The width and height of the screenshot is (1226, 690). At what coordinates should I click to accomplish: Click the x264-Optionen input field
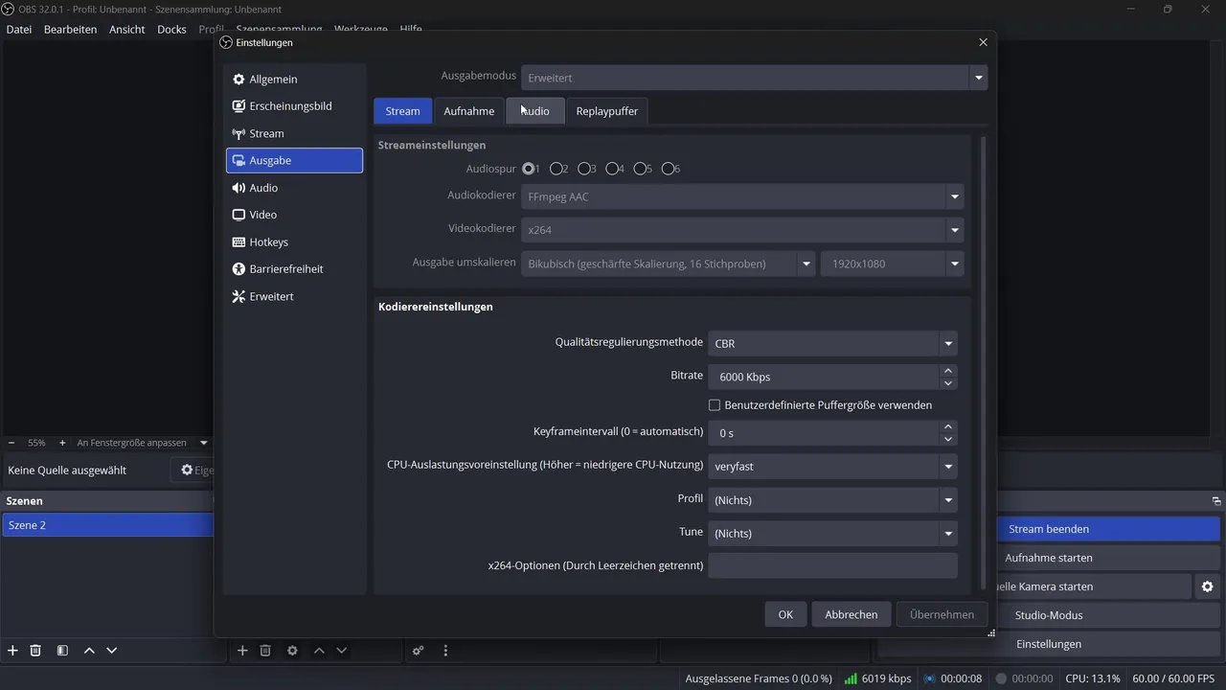click(832, 565)
